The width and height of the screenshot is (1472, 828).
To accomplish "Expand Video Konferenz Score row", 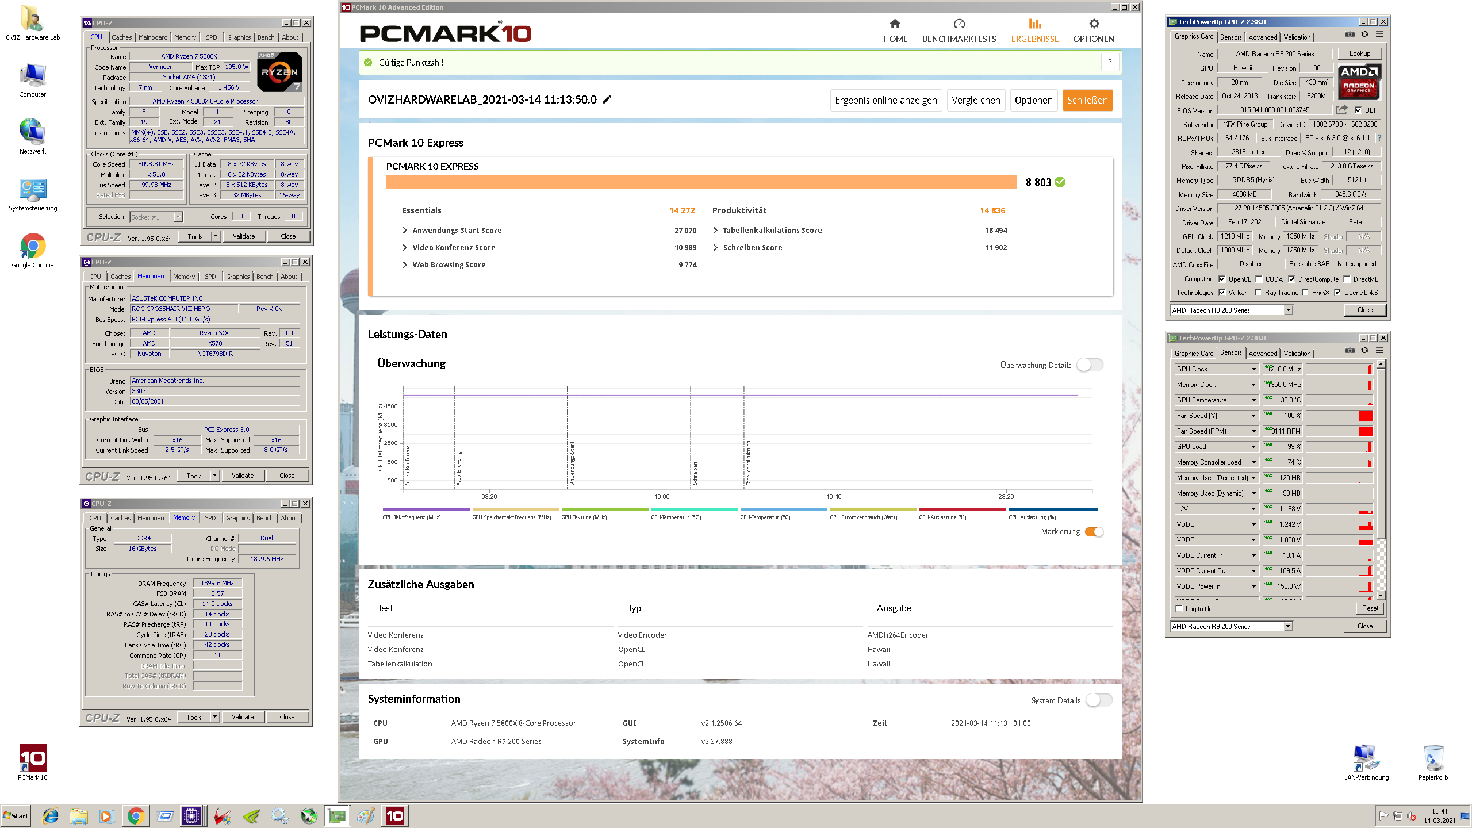I will pos(405,247).
